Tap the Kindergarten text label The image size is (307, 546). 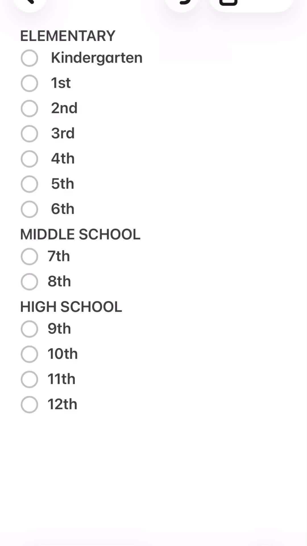[97, 59]
